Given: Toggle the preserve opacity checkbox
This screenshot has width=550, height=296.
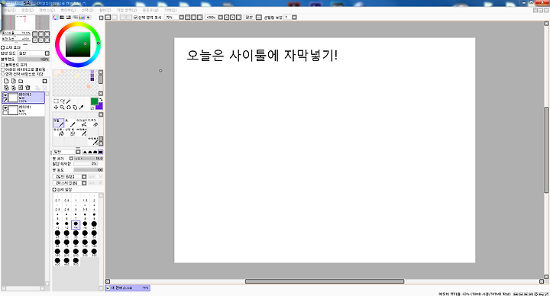Looking at the screenshot, I should pyautogui.click(x=3, y=65).
